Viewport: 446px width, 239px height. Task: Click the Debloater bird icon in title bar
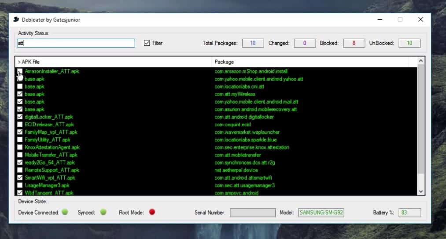(16, 20)
